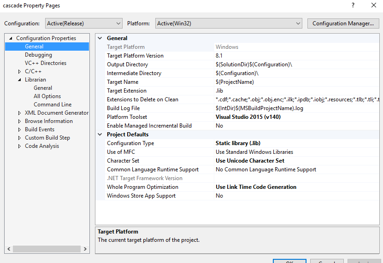Viewport: 383px width, 263px height.
Task: Click Use of MFC value
Action: click(296, 152)
